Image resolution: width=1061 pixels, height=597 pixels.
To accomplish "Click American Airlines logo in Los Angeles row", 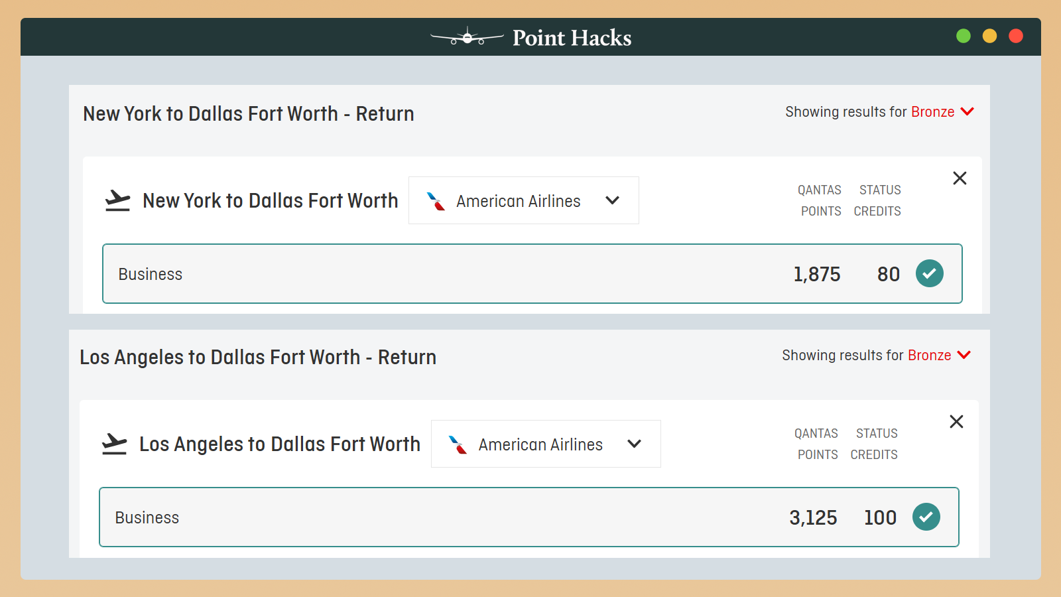I will 458,444.
